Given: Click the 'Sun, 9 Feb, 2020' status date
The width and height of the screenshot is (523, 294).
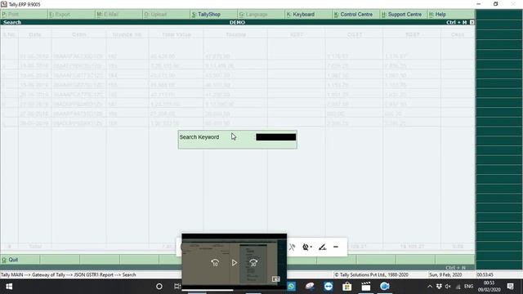Looking at the screenshot, I should [x=445, y=274].
